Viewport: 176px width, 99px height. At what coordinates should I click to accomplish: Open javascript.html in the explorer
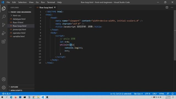(x=21, y=29)
